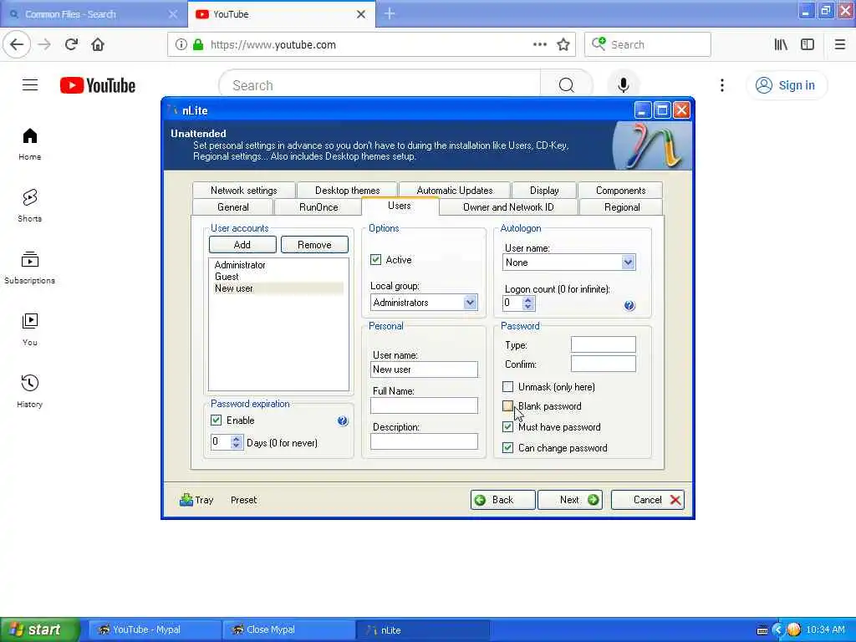Screen dimensions: 856x642
Task: Expand the Autologon User name dropdown
Action: 628,262
